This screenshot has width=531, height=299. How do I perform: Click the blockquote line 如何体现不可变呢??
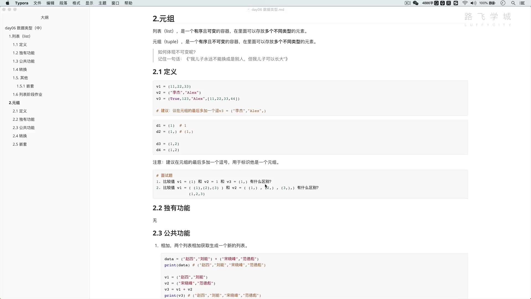[x=177, y=52]
